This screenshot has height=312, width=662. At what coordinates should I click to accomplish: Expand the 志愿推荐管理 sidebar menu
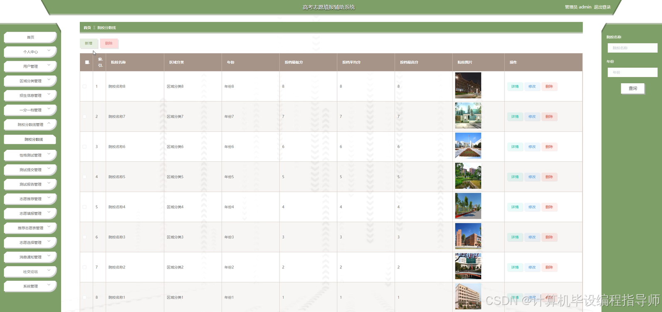click(x=30, y=199)
